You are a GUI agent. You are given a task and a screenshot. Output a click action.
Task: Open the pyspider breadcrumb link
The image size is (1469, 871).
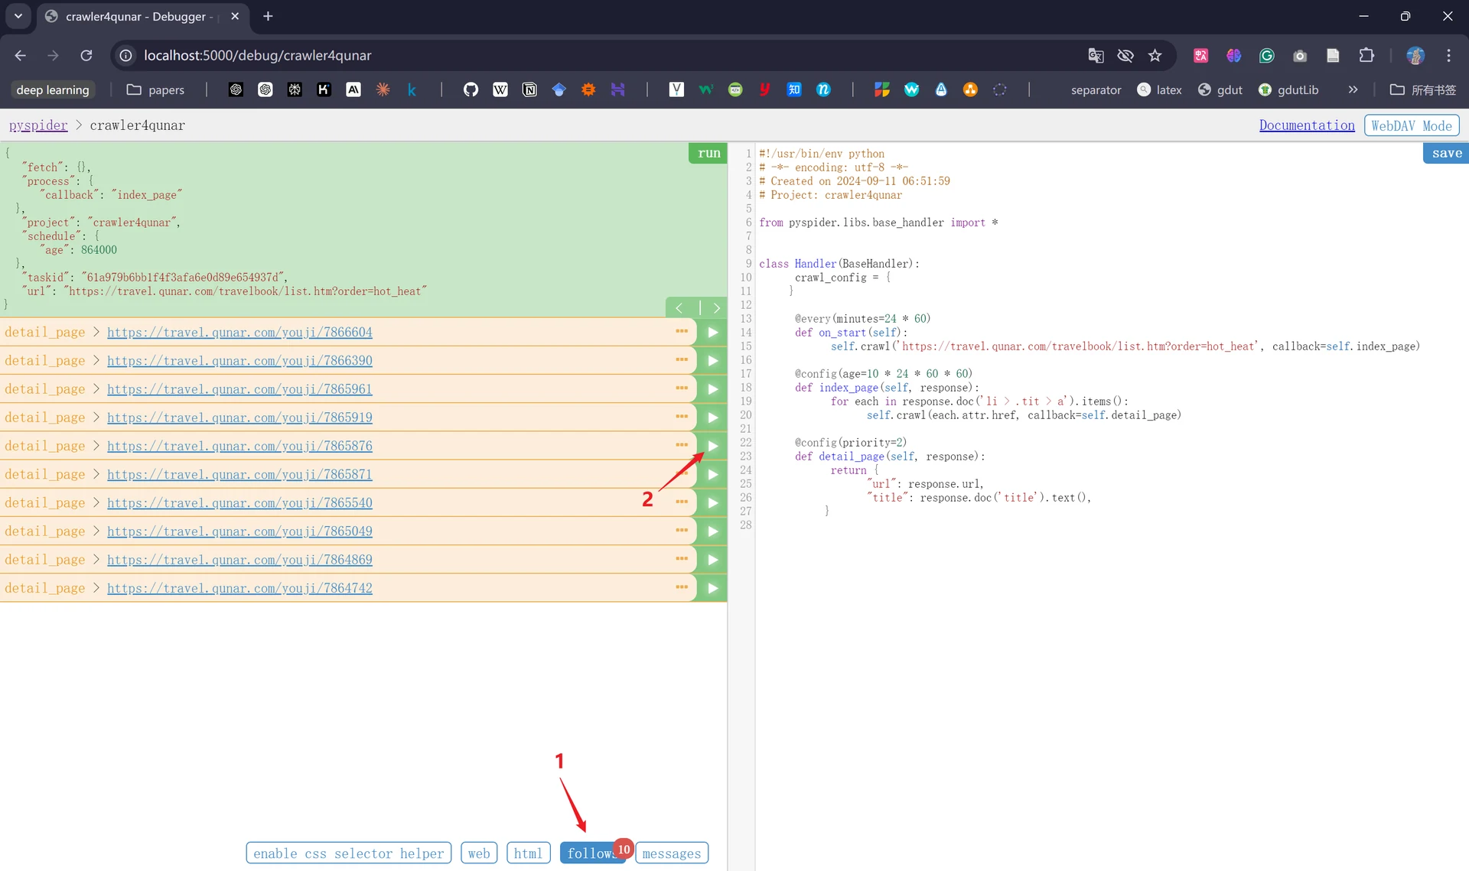38,125
